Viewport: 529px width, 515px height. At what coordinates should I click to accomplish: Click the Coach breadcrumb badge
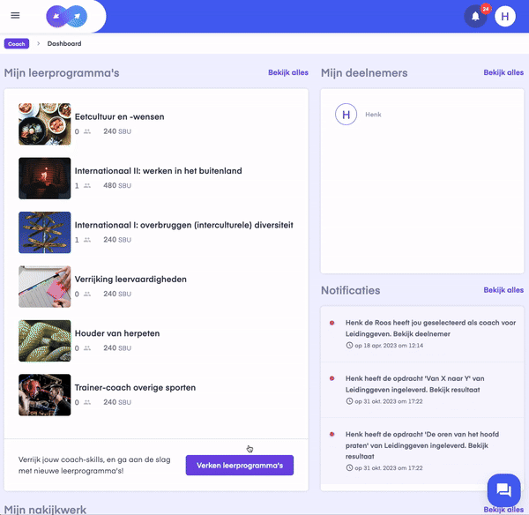tap(17, 44)
